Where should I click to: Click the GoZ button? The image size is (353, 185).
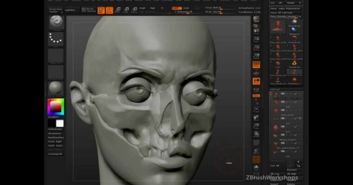[273, 3]
